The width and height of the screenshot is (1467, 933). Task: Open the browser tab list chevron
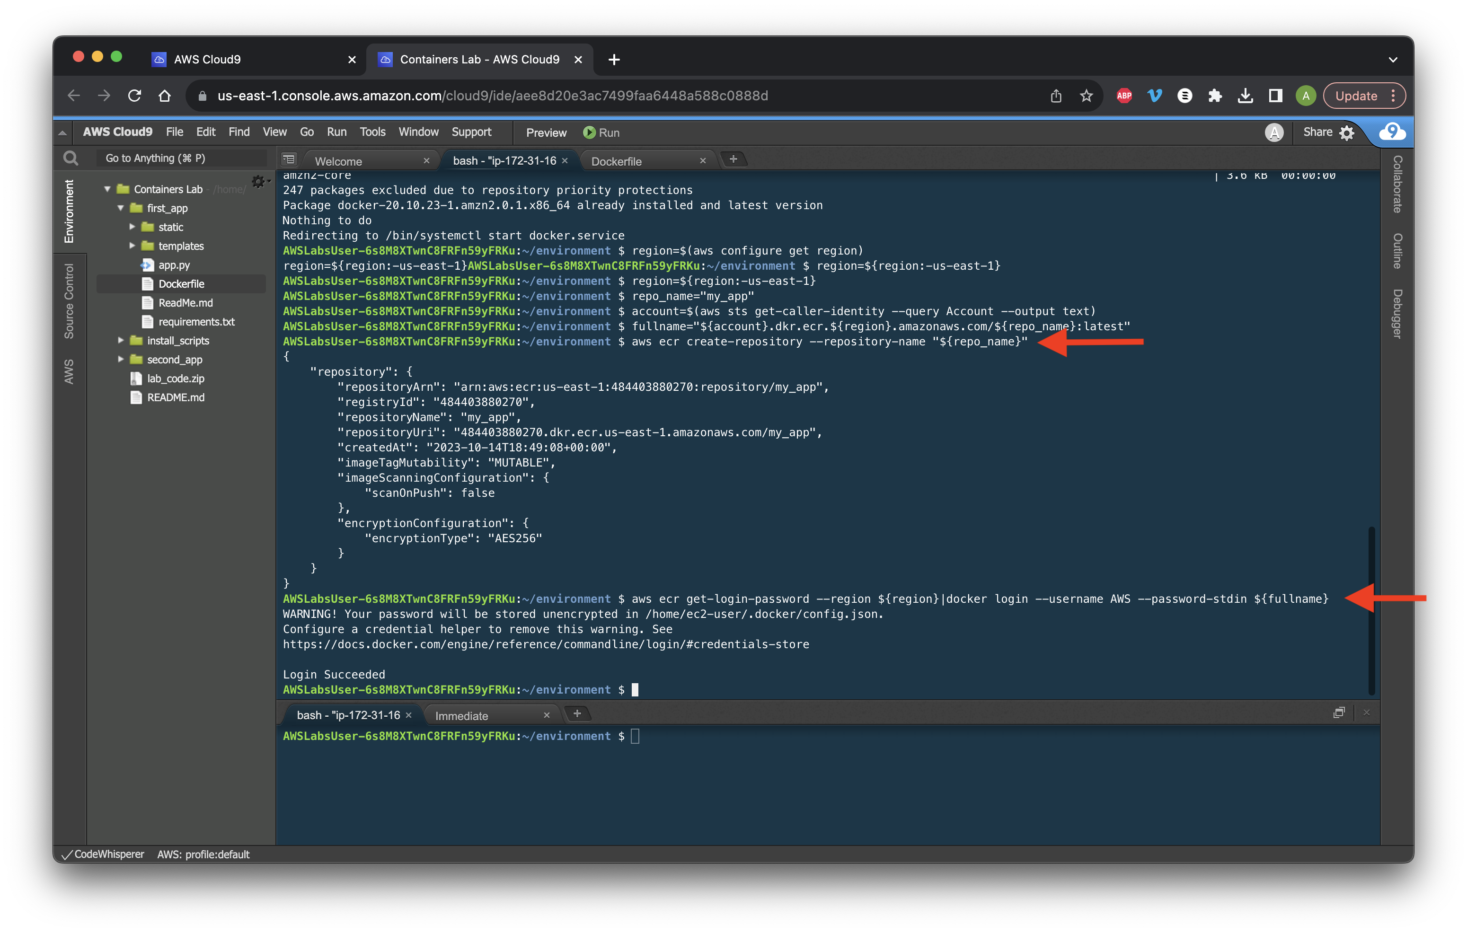(x=1393, y=60)
